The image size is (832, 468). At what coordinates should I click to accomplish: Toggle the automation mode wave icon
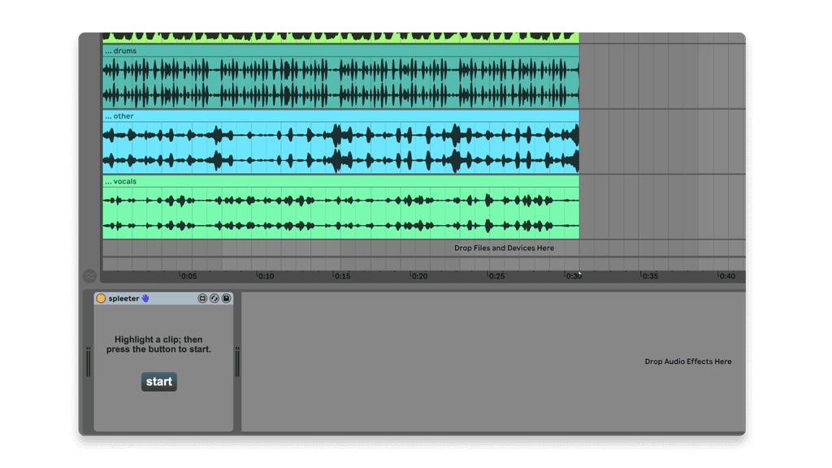89,276
